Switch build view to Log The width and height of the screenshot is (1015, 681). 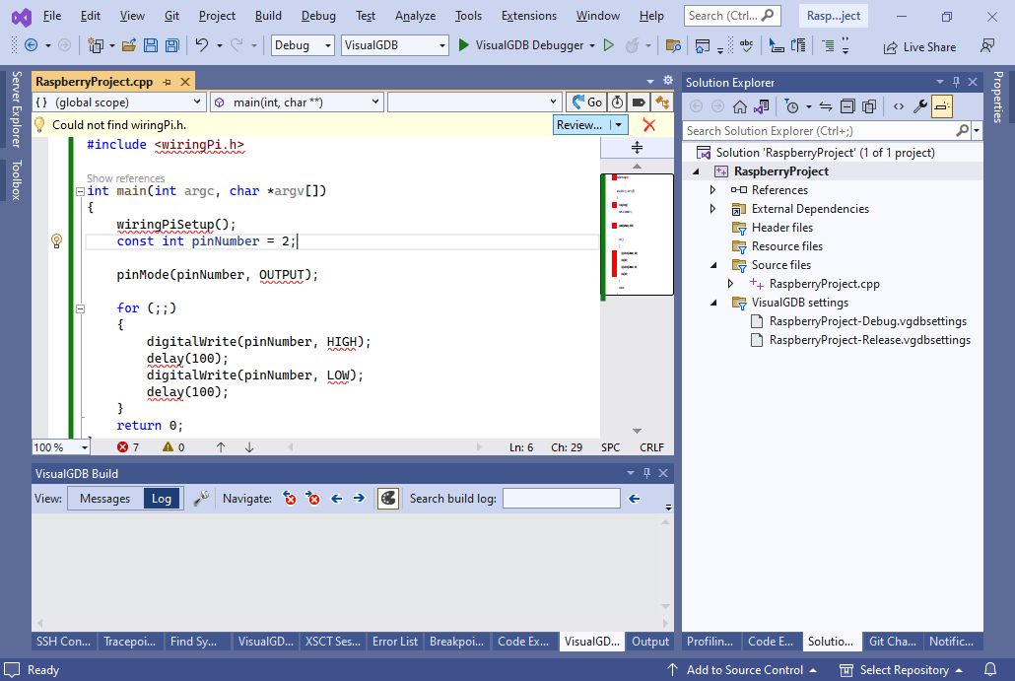pyautogui.click(x=162, y=499)
